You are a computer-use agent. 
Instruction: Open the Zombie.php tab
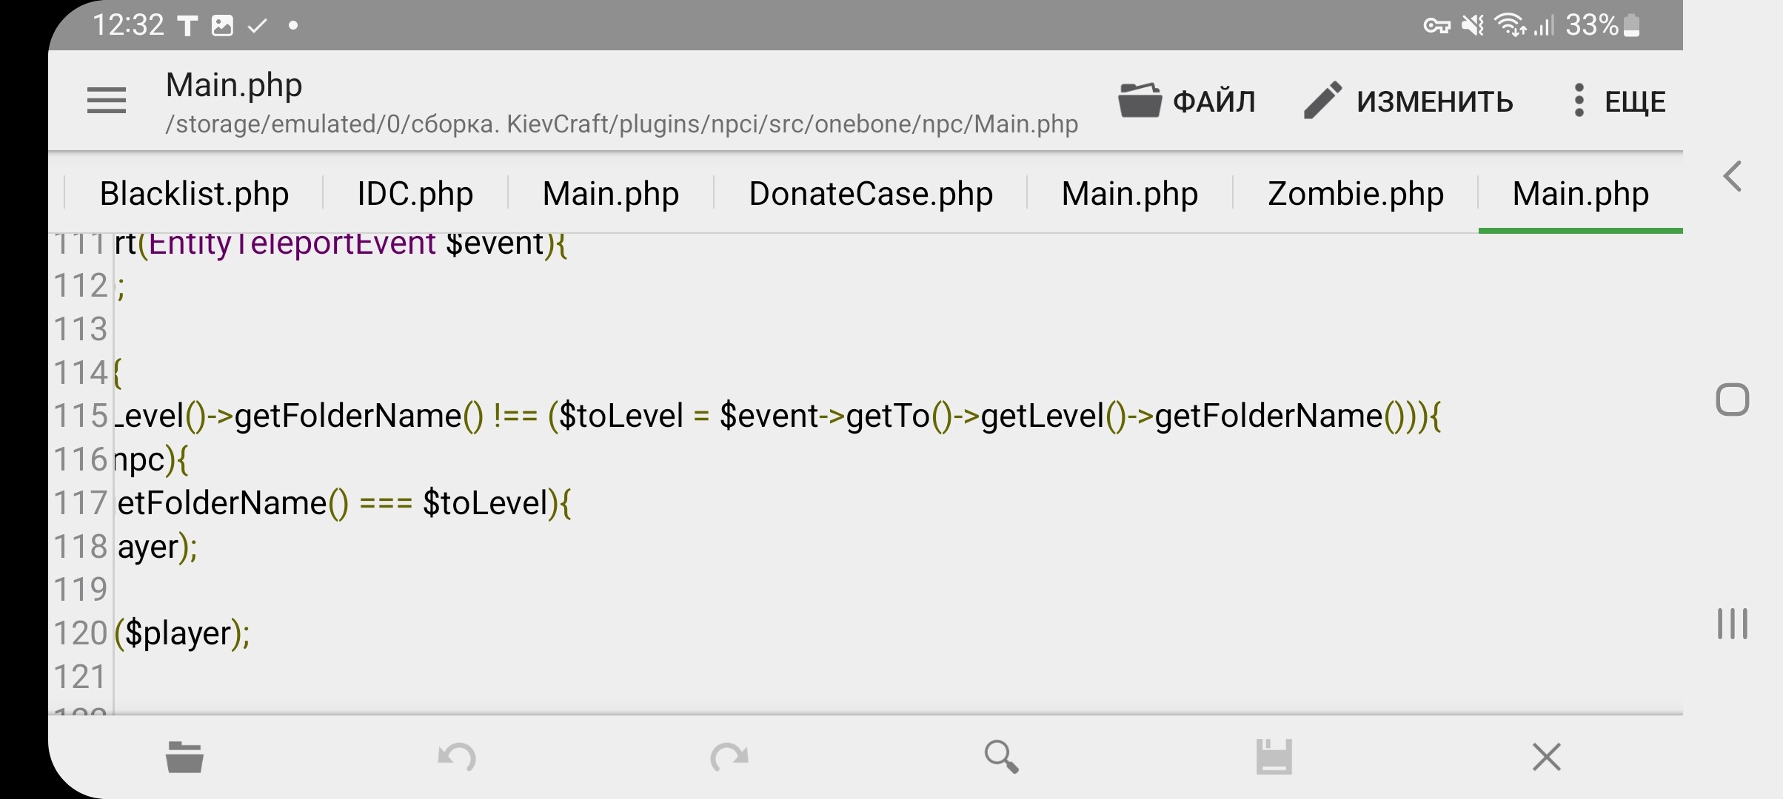pyautogui.click(x=1356, y=194)
